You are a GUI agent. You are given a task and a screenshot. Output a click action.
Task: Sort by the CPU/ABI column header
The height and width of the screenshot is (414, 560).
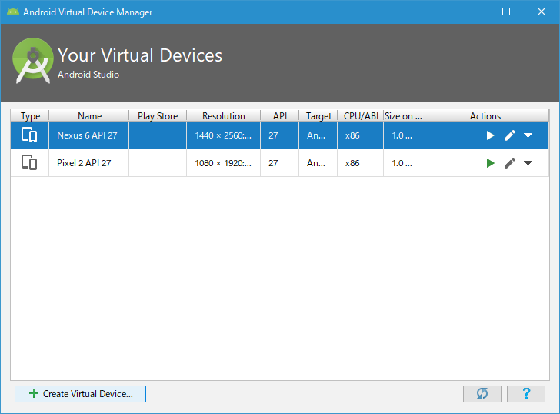pyautogui.click(x=361, y=115)
